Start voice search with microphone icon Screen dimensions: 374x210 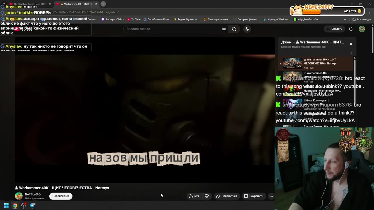pyautogui.click(x=247, y=29)
